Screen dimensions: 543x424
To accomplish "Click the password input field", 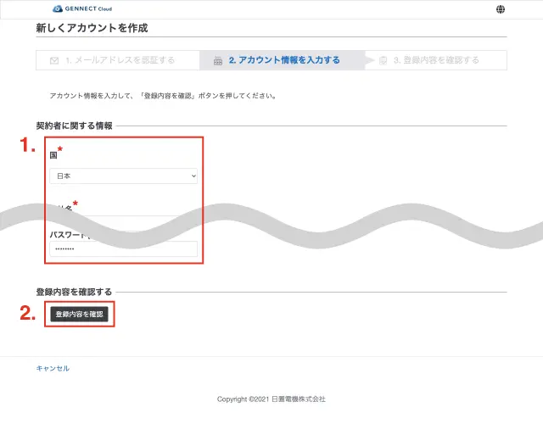I will [123, 248].
